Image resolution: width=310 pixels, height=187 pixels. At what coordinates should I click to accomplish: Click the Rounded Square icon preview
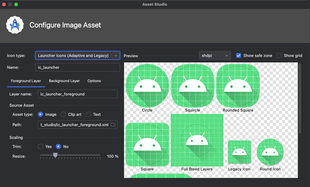pos(238,85)
